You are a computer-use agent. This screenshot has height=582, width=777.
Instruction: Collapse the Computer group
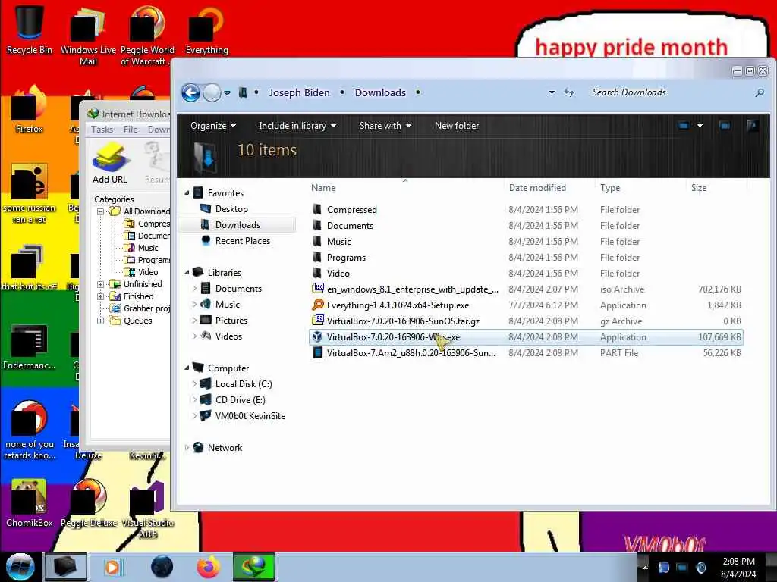tap(187, 368)
